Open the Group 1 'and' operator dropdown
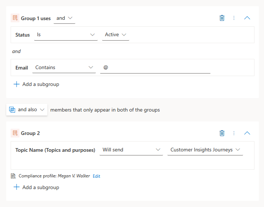This screenshot has width=264, height=207. [x=64, y=18]
